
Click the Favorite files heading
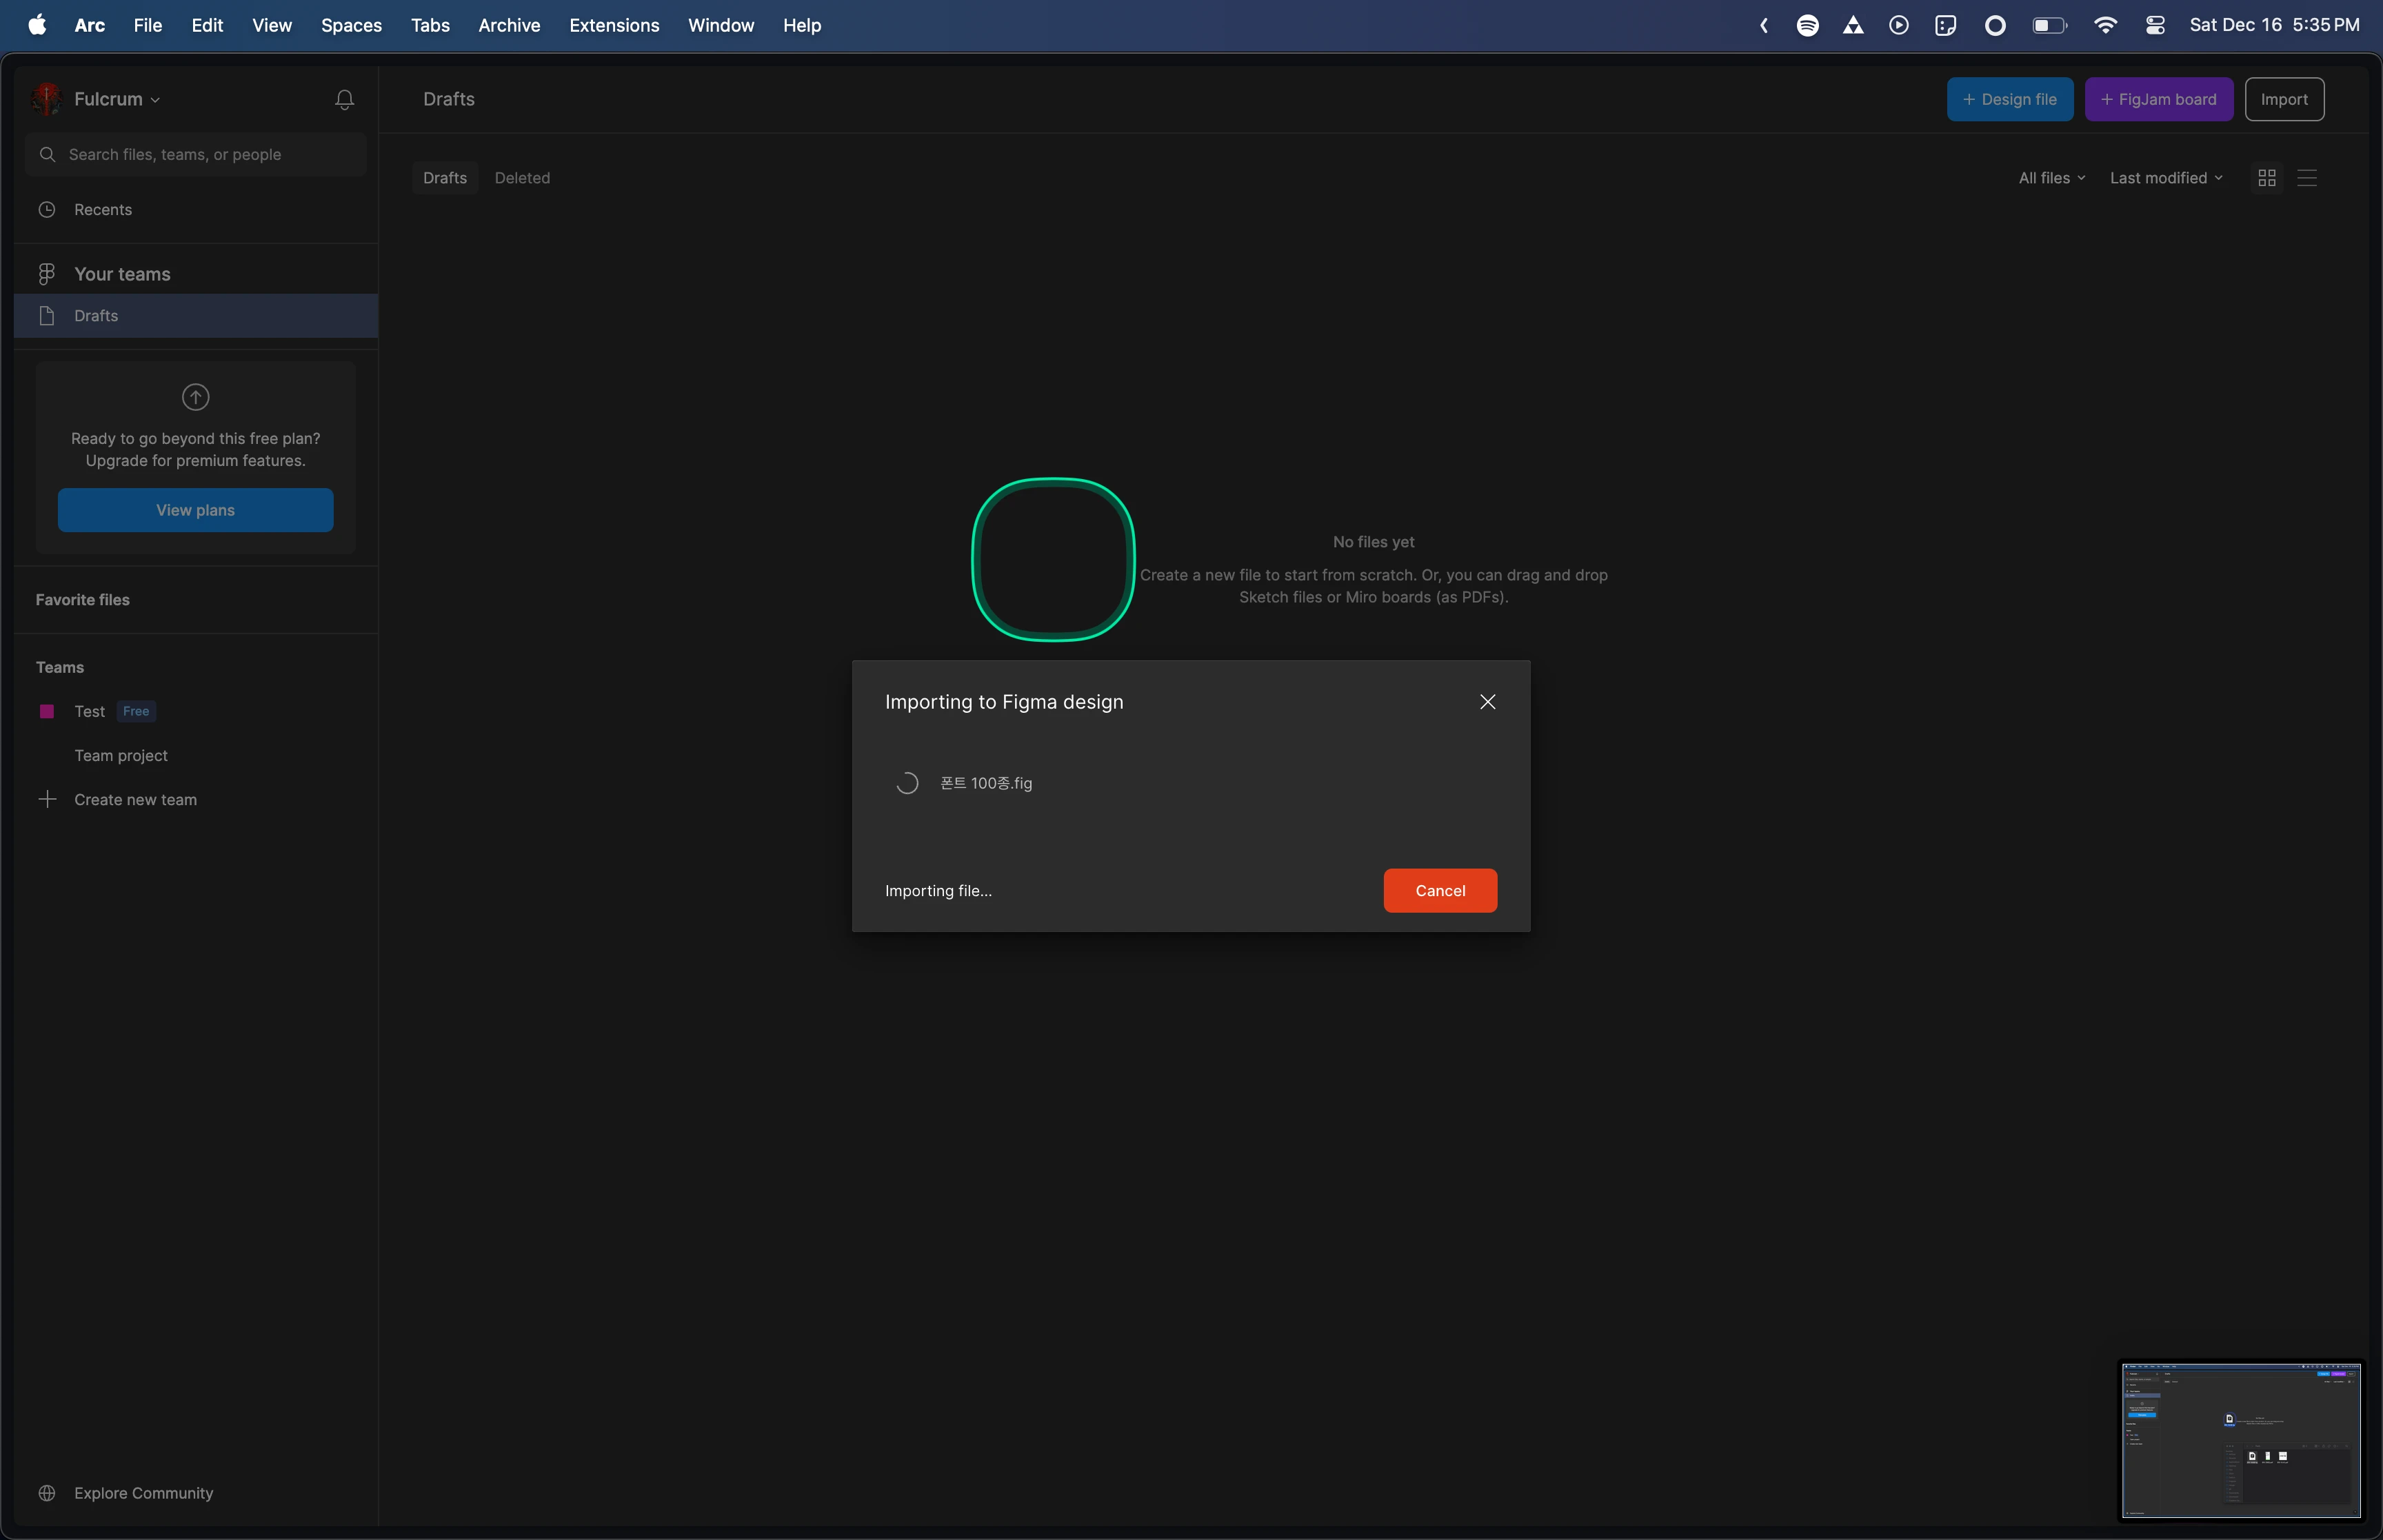tap(83, 600)
